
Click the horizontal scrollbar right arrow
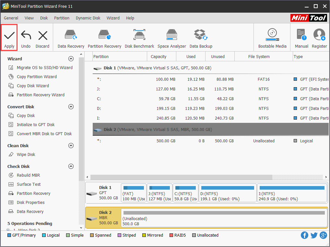pos(326,177)
